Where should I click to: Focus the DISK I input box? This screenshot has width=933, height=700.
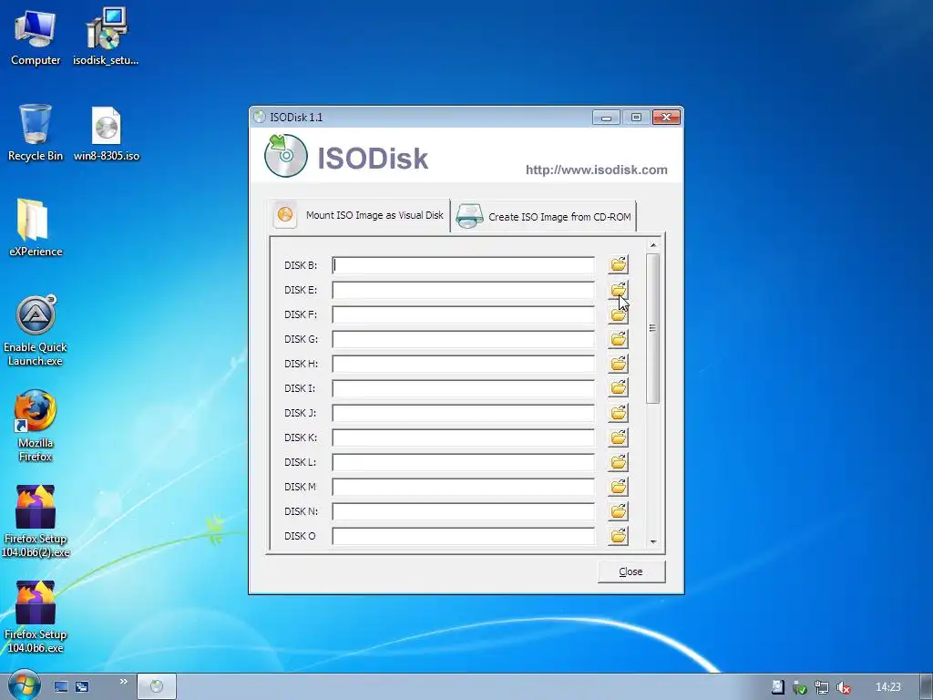click(x=463, y=388)
